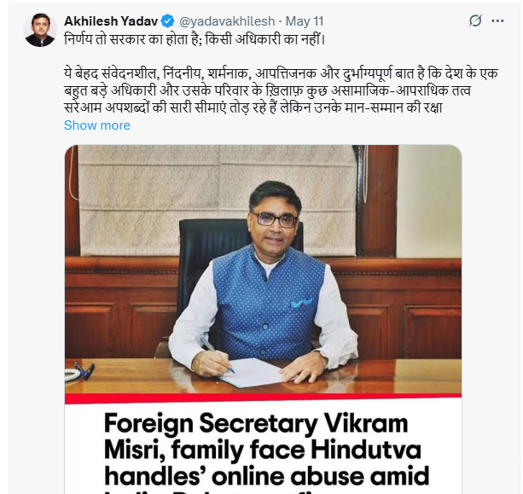Screen dimensions: 523x494
Task: Click the pocket square on the blue vest
Action: pyautogui.click(x=302, y=303)
